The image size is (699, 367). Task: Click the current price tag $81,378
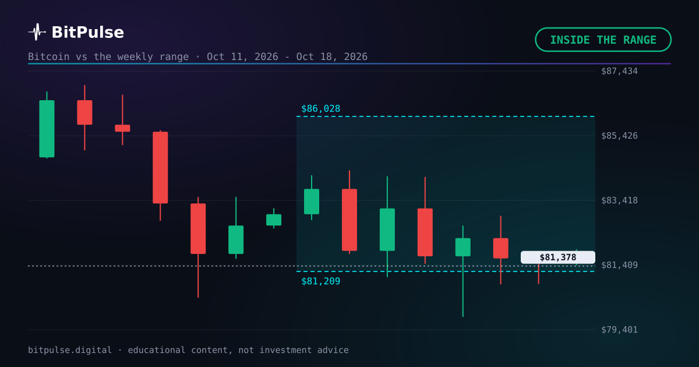(558, 257)
